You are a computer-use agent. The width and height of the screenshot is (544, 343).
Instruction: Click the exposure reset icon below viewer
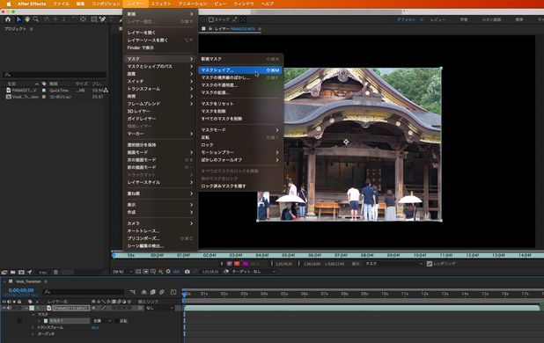168,272
